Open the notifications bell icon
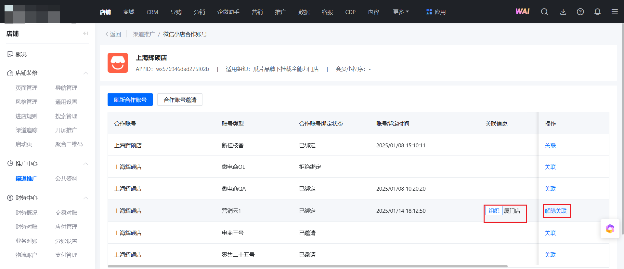 597,12
